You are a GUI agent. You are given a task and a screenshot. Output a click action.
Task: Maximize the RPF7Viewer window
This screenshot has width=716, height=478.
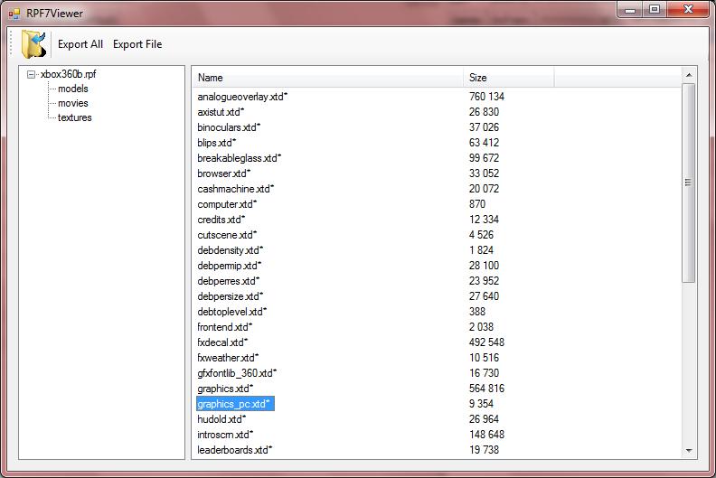click(655, 10)
